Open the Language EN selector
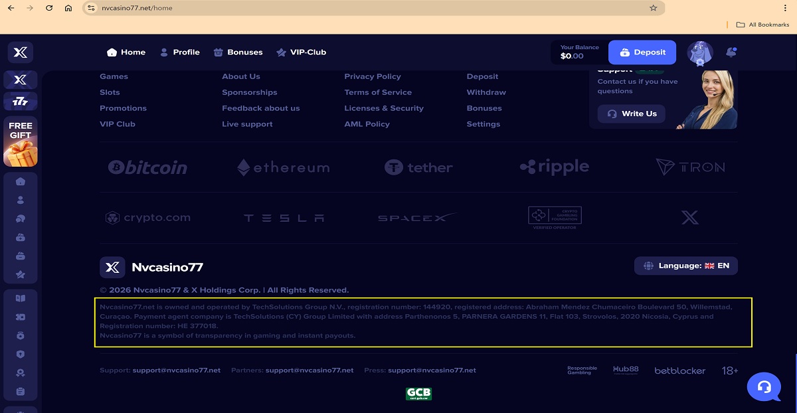Viewport: 797px width, 413px height. [686, 266]
